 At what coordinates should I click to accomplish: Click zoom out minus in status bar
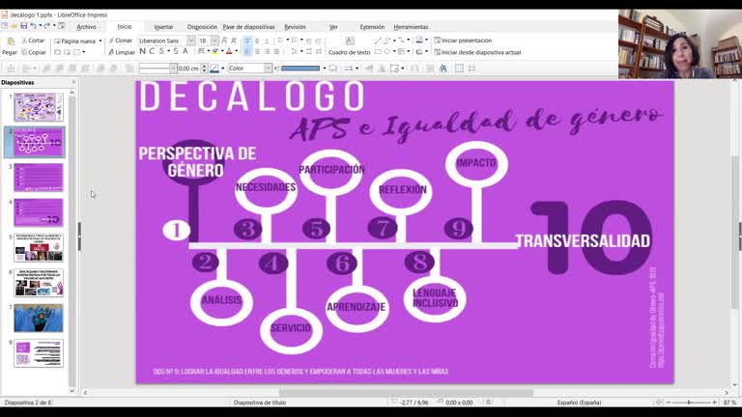point(669,403)
